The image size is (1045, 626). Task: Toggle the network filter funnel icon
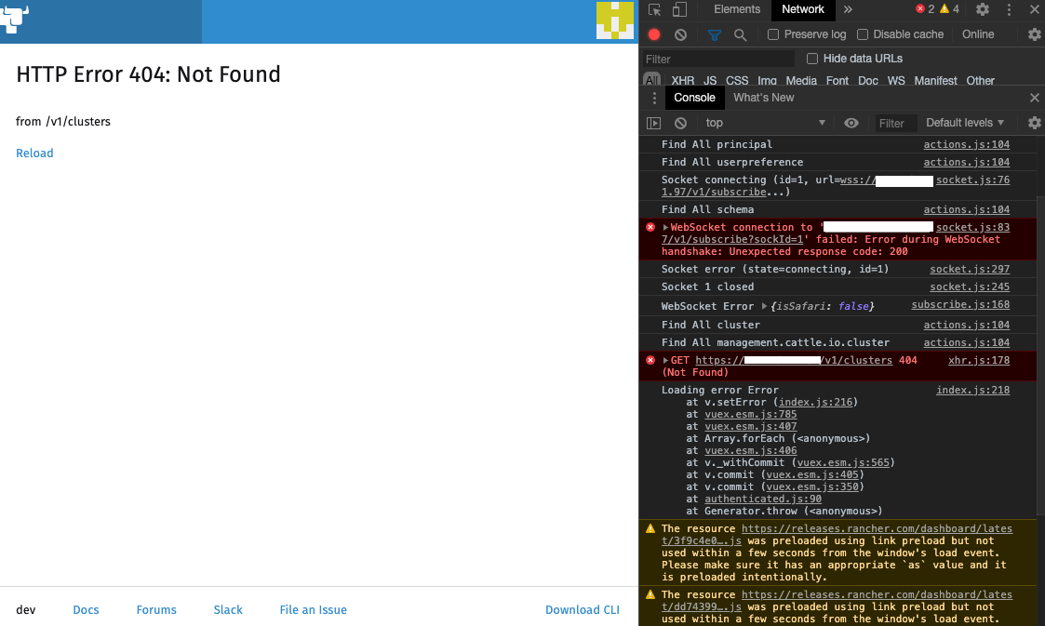[x=715, y=34]
